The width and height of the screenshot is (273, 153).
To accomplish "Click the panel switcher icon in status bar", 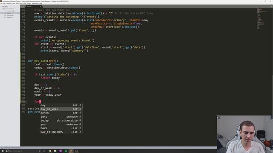I will 2,147.
